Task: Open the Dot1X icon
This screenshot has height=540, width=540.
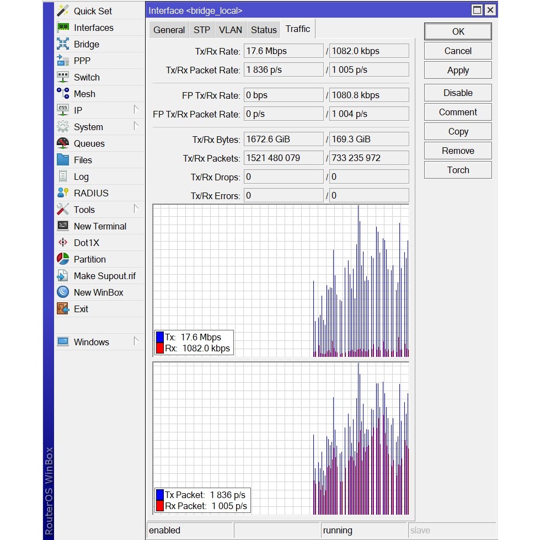Action: click(x=63, y=242)
